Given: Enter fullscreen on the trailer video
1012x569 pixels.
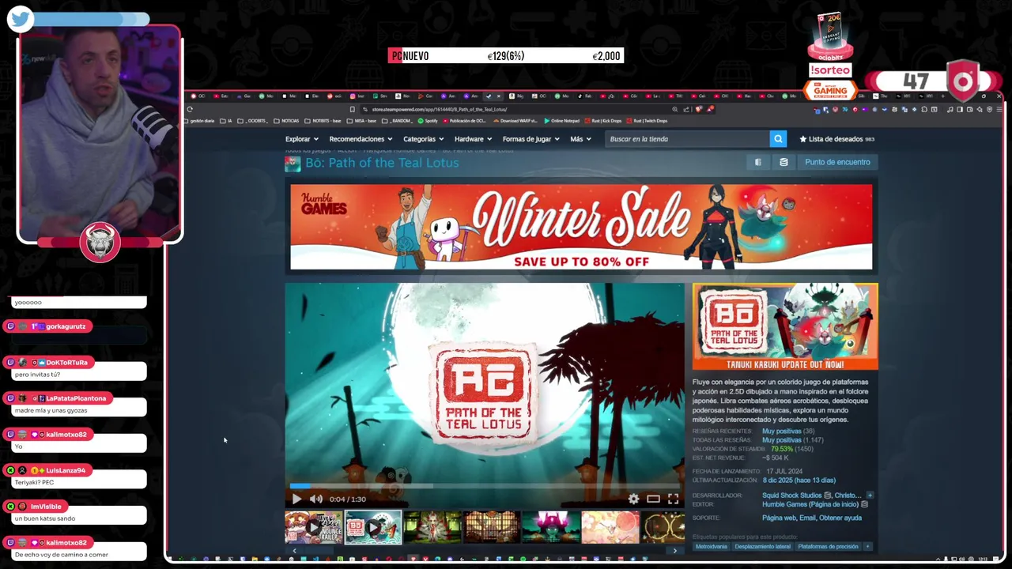Looking at the screenshot, I should click(x=673, y=499).
